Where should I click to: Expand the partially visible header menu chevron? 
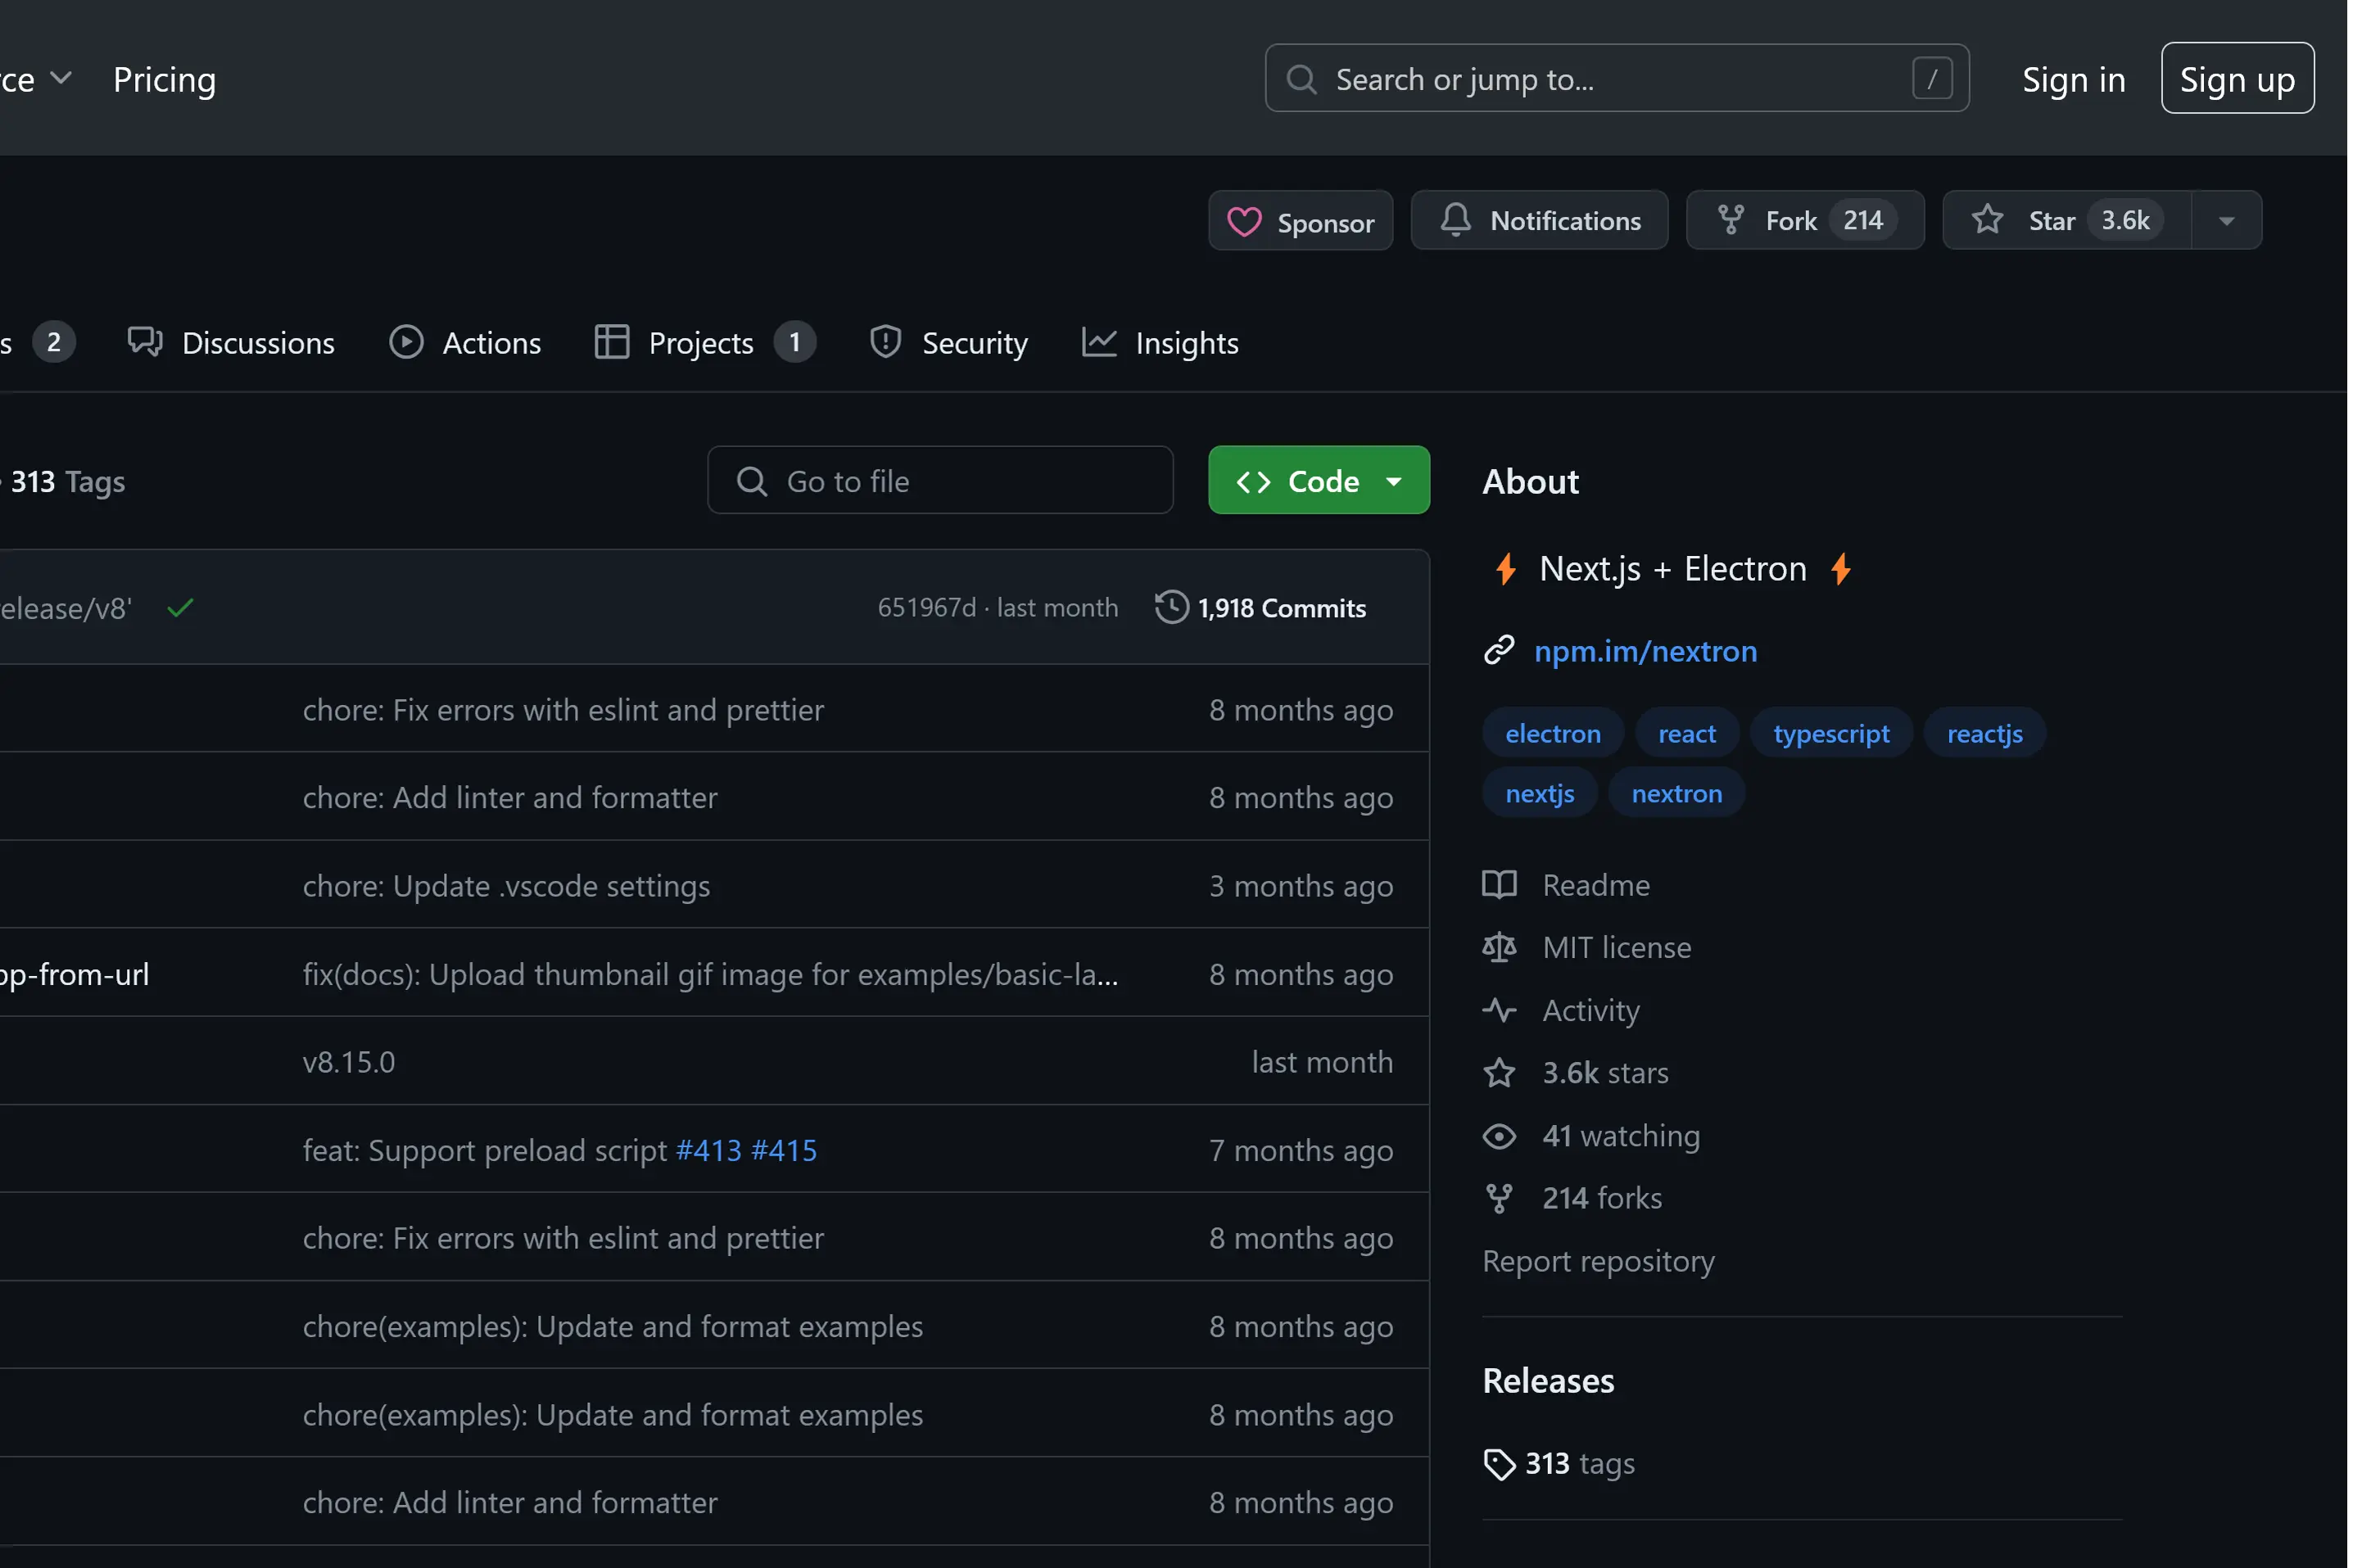(x=60, y=78)
